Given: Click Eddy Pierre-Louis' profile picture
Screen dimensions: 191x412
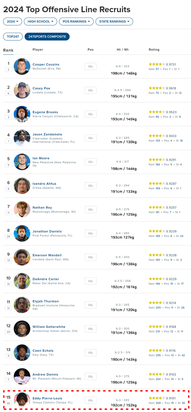Looking at the screenshot, I should pos(22,400).
